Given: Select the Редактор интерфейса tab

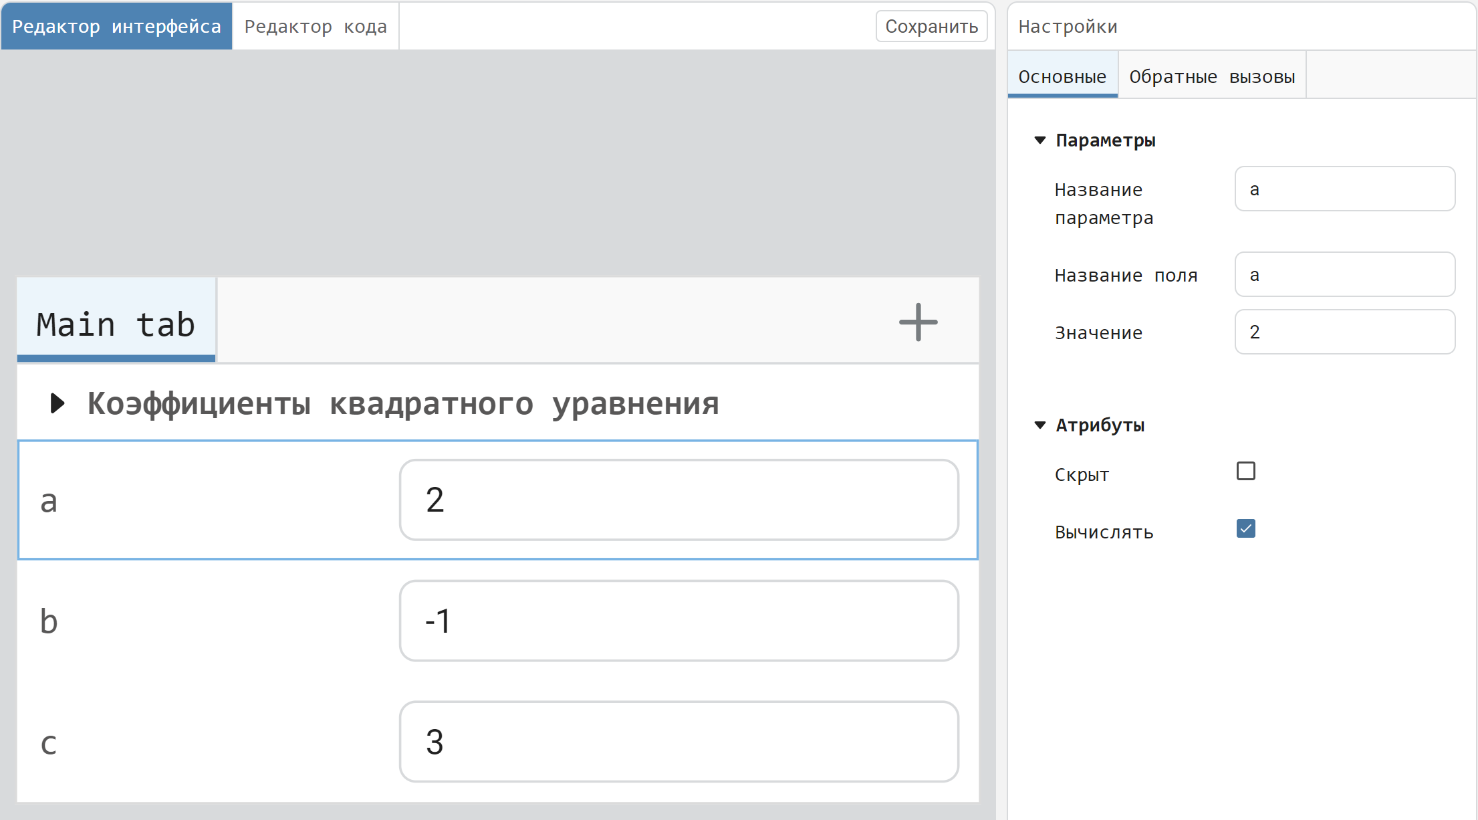Looking at the screenshot, I should pyautogui.click(x=116, y=26).
